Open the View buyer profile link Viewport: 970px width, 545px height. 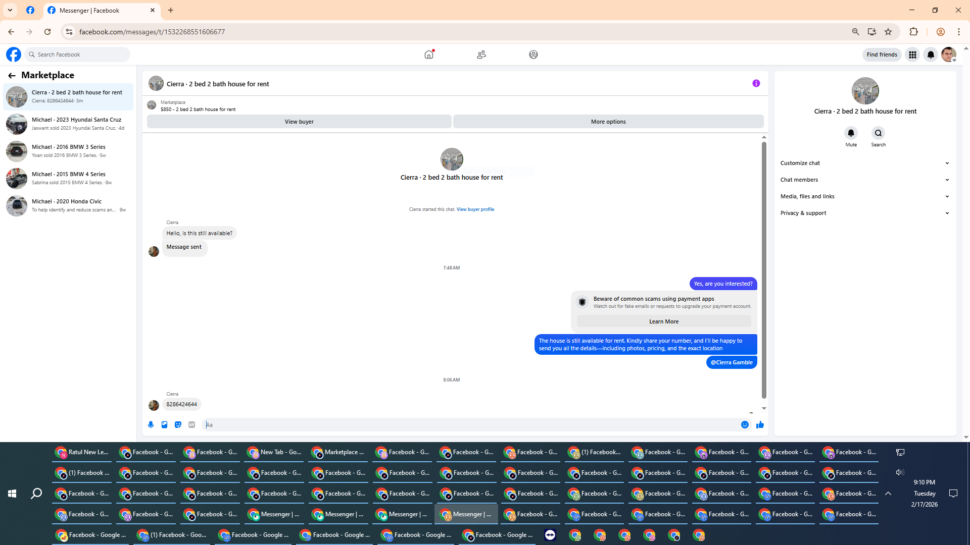tap(475, 209)
